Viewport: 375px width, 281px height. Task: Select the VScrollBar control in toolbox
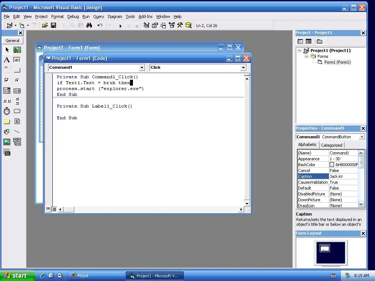point(17,101)
